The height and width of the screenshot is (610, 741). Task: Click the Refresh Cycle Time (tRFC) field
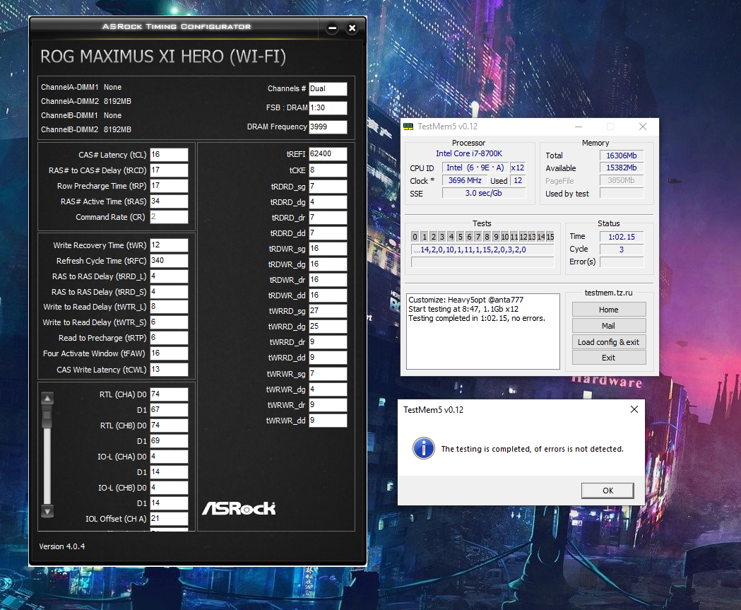tap(170, 261)
